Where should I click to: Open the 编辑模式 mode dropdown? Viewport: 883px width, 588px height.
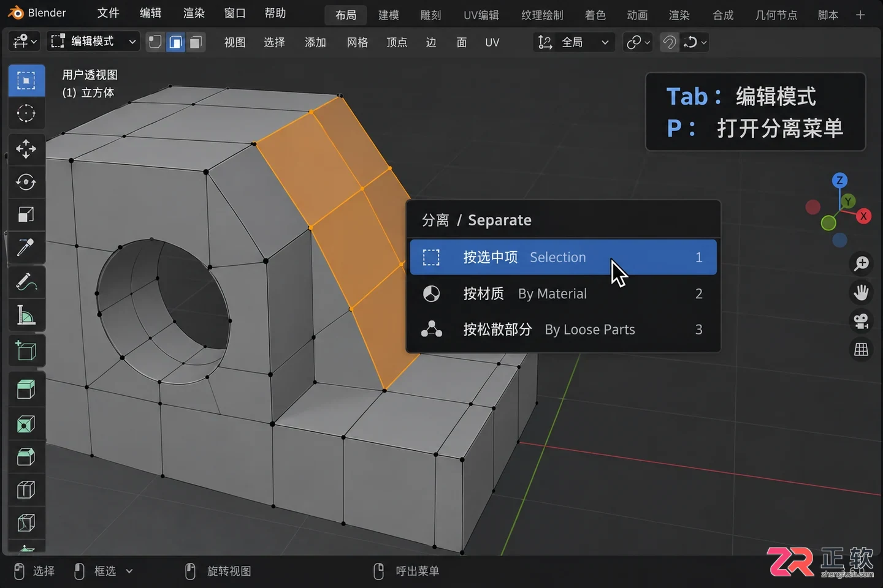[93, 42]
